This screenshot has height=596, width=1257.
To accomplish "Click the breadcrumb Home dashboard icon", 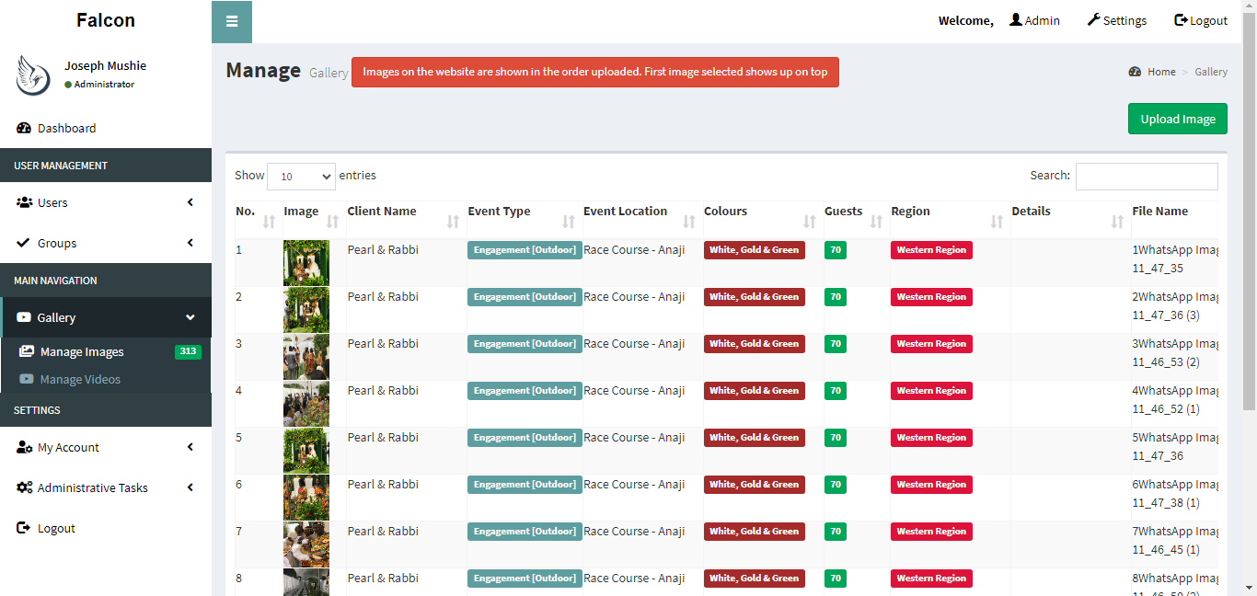I will 1135,72.
